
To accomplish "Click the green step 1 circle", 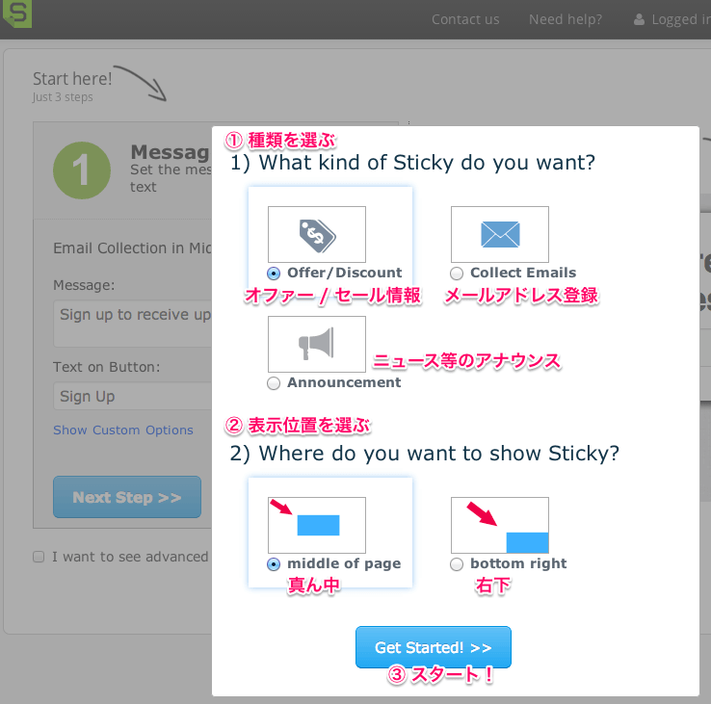I will (x=82, y=170).
